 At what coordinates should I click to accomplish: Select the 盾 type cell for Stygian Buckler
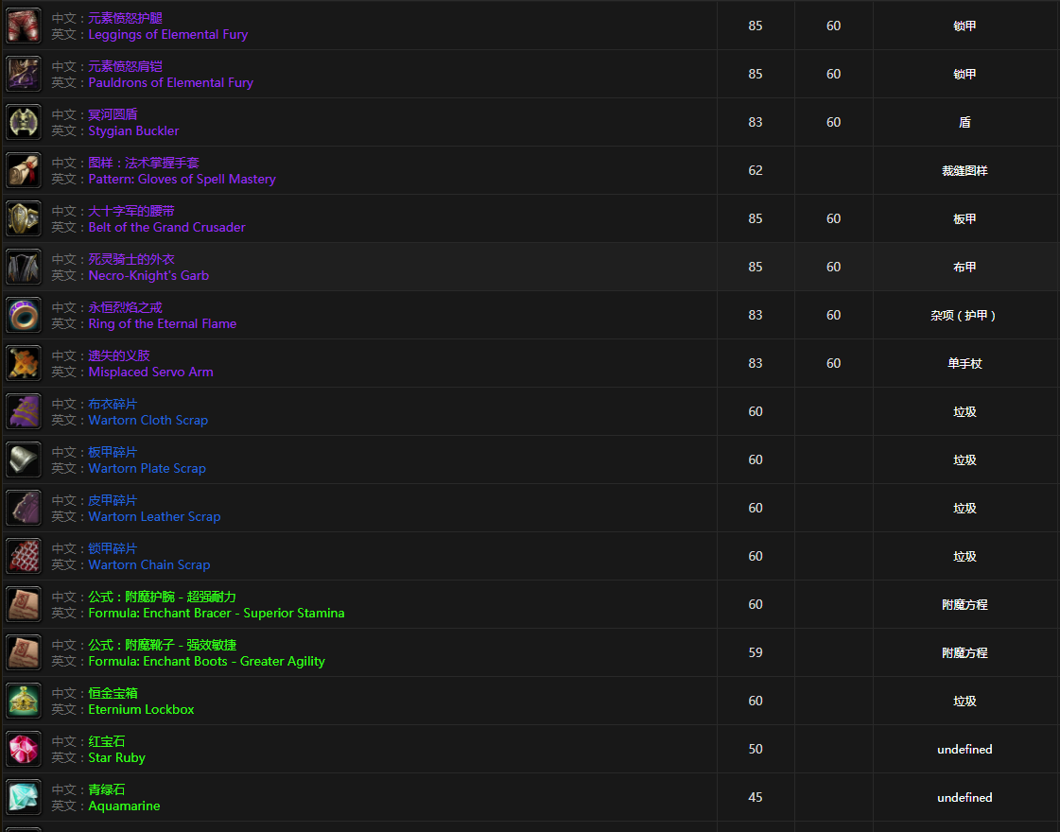(x=964, y=122)
